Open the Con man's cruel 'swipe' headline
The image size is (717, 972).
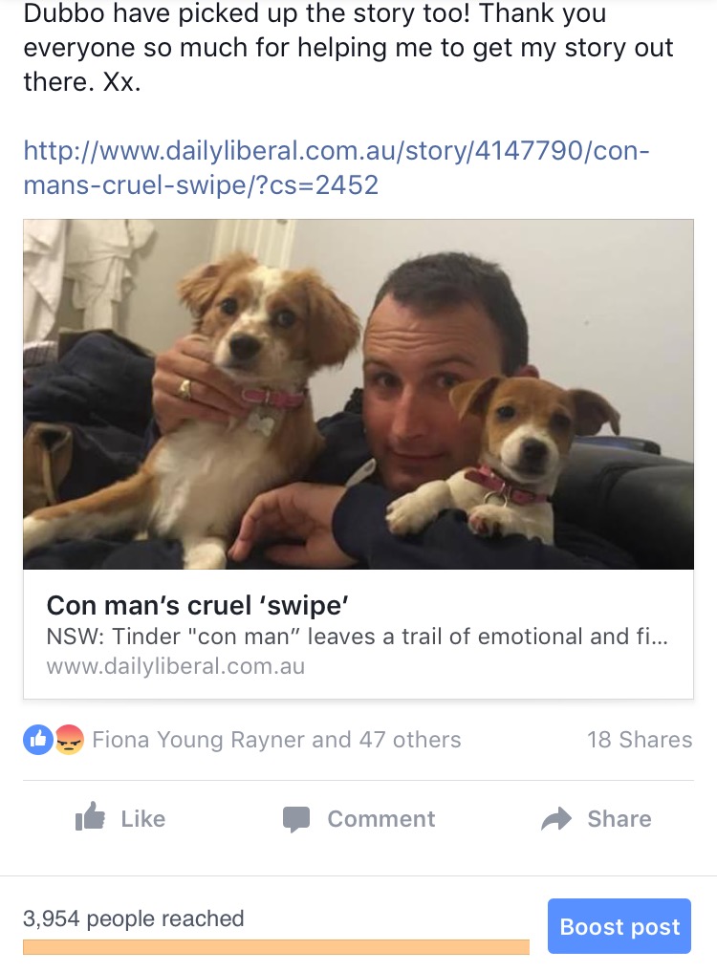[x=197, y=605]
